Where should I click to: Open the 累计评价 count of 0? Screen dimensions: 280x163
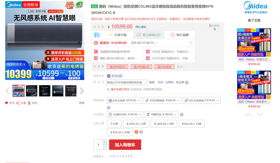pos(214,29)
